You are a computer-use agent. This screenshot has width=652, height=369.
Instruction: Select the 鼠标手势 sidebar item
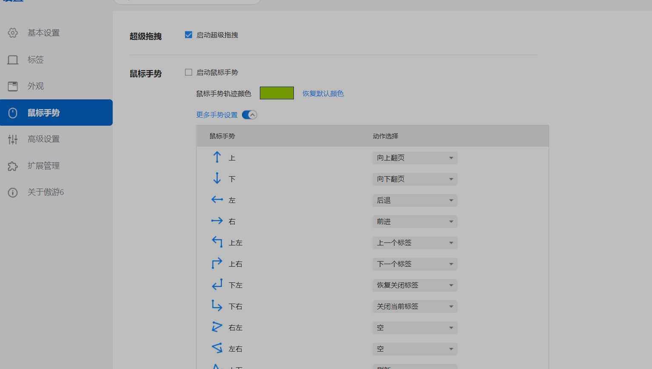[56, 113]
